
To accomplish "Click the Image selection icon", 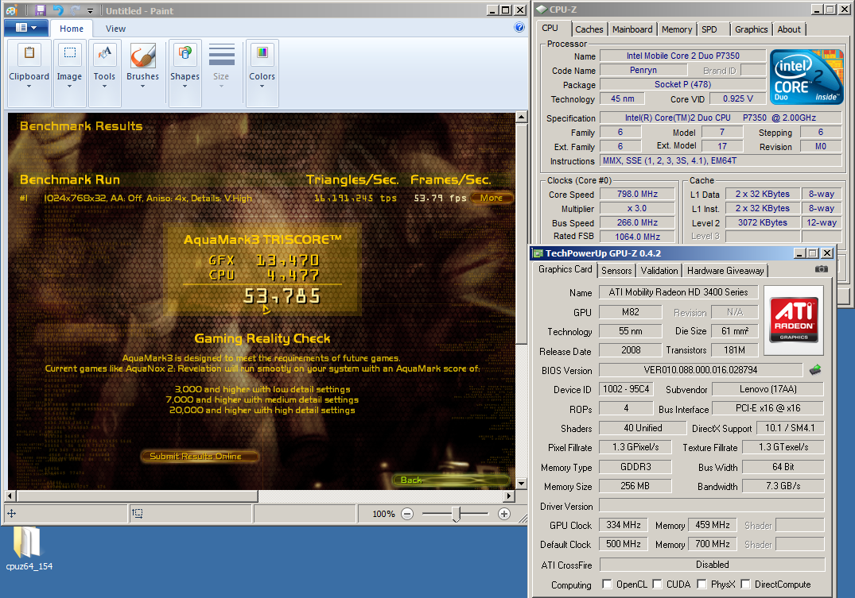I will pos(69,53).
